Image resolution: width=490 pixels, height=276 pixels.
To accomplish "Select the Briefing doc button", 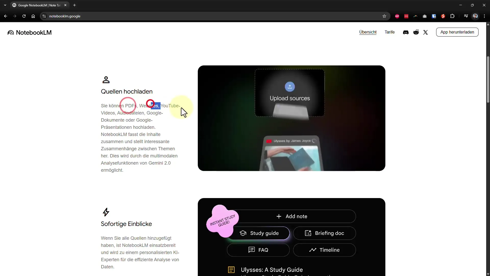I will click(x=324, y=233).
